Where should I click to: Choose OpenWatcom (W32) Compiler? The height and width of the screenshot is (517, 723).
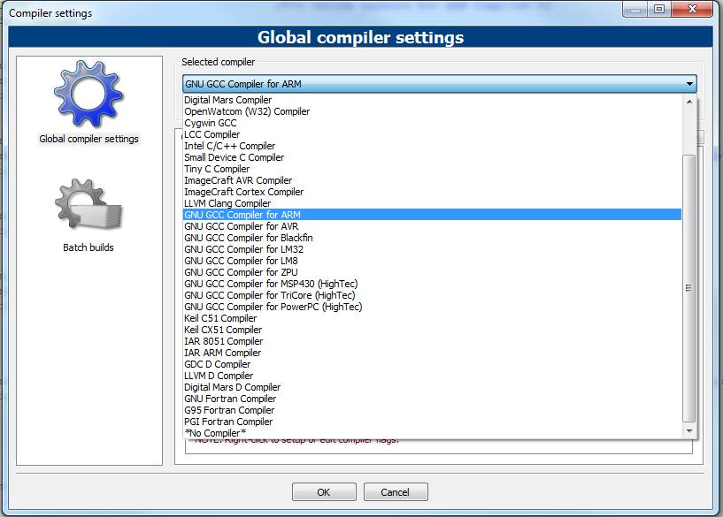(432, 111)
